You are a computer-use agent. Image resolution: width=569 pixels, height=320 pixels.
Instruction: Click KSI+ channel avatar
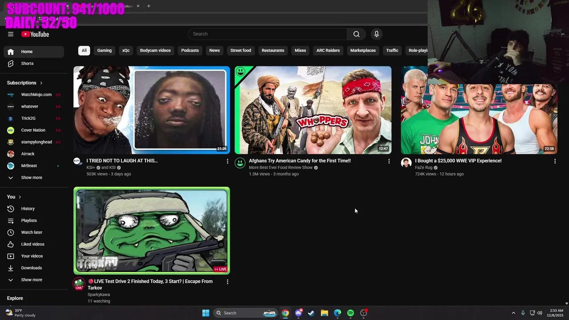click(78, 162)
